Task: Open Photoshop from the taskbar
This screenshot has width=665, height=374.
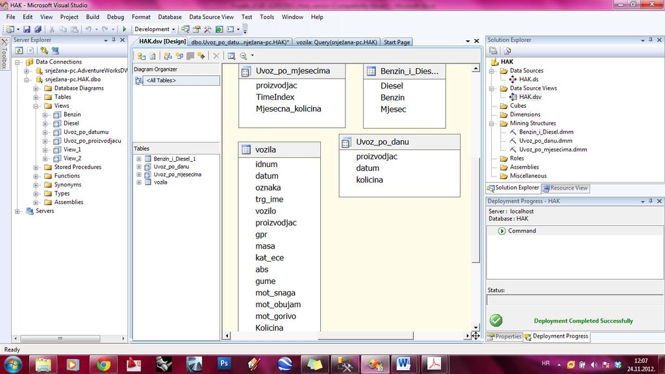Action: tap(224, 364)
